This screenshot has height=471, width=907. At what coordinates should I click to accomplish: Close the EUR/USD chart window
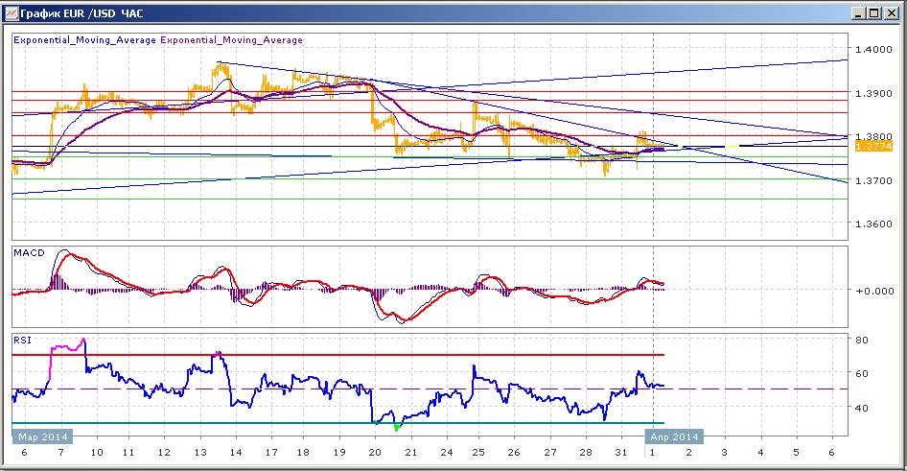892,13
